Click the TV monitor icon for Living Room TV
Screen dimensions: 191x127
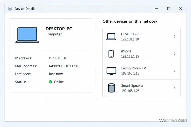coord(111,71)
